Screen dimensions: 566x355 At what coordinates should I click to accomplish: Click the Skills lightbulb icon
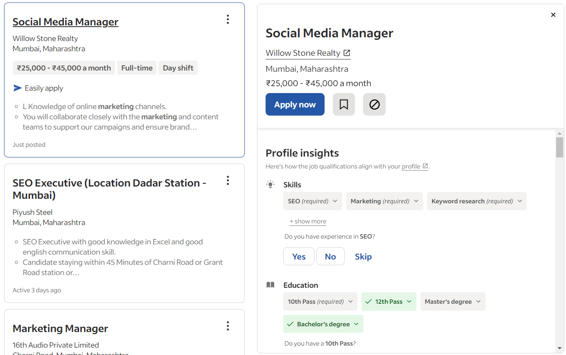pyautogui.click(x=270, y=184)
